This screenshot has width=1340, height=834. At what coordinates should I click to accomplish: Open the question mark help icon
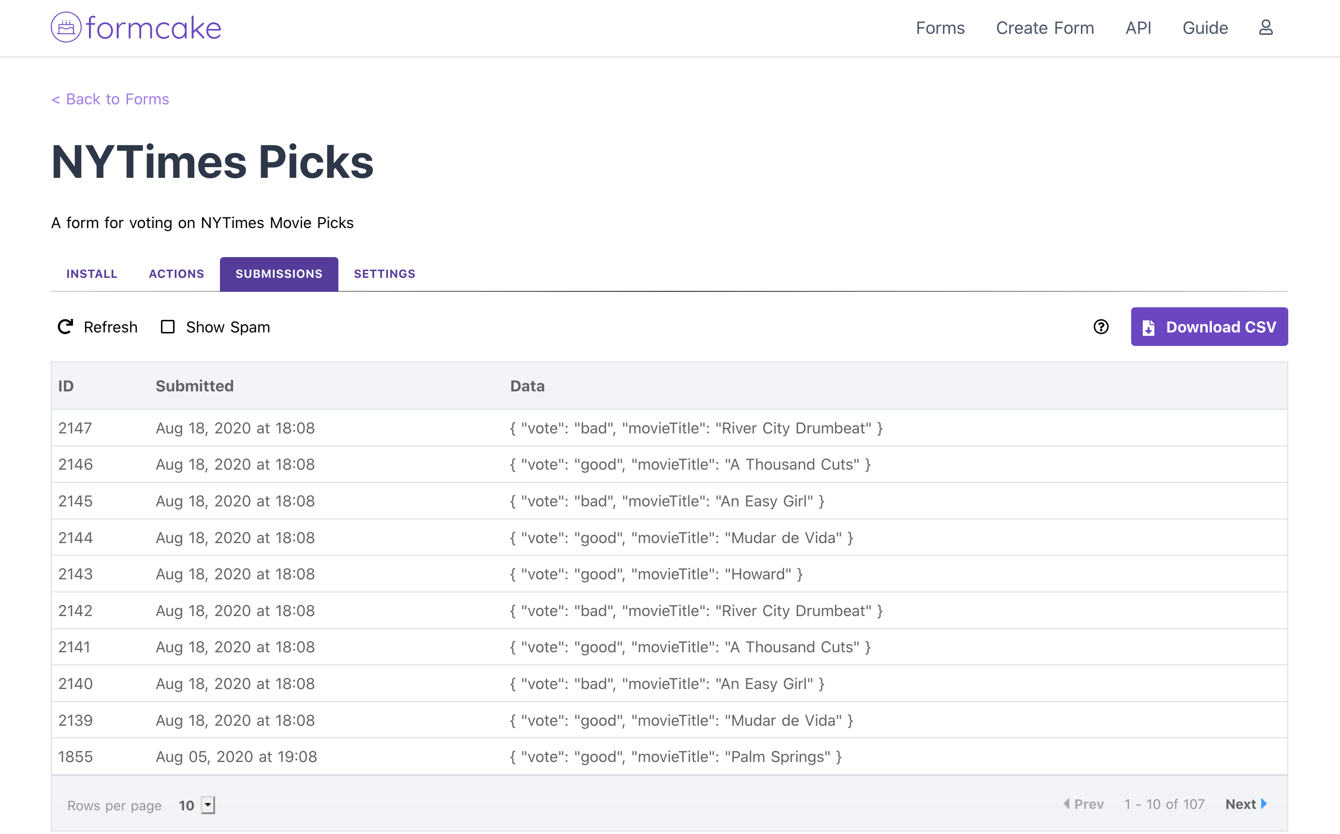pyautogui.click(x=1101, y=327)
